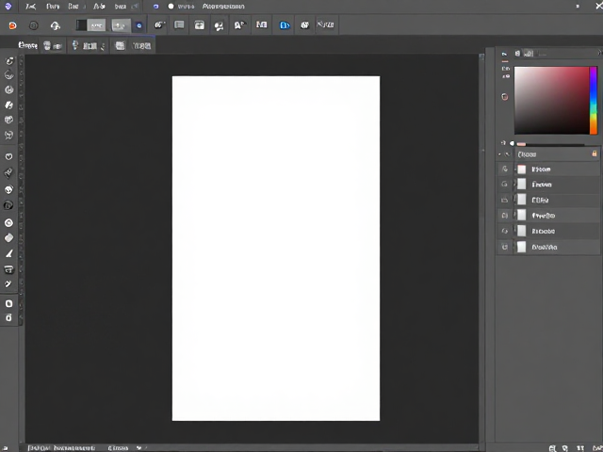Click the round icon left of the color field
The width and height of the screenshot is (603, 452).
tap(505, 97)
